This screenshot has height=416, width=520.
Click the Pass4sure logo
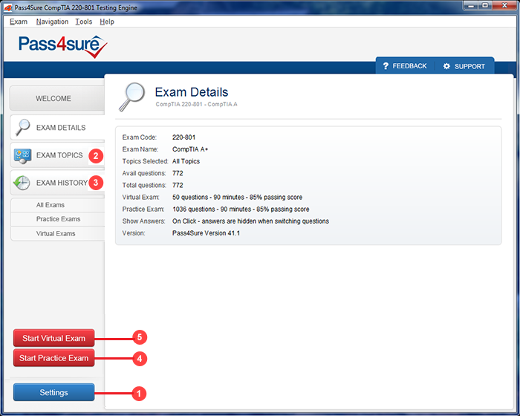(63, 46)
